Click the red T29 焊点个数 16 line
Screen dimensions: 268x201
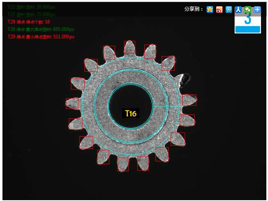point(29,22)
